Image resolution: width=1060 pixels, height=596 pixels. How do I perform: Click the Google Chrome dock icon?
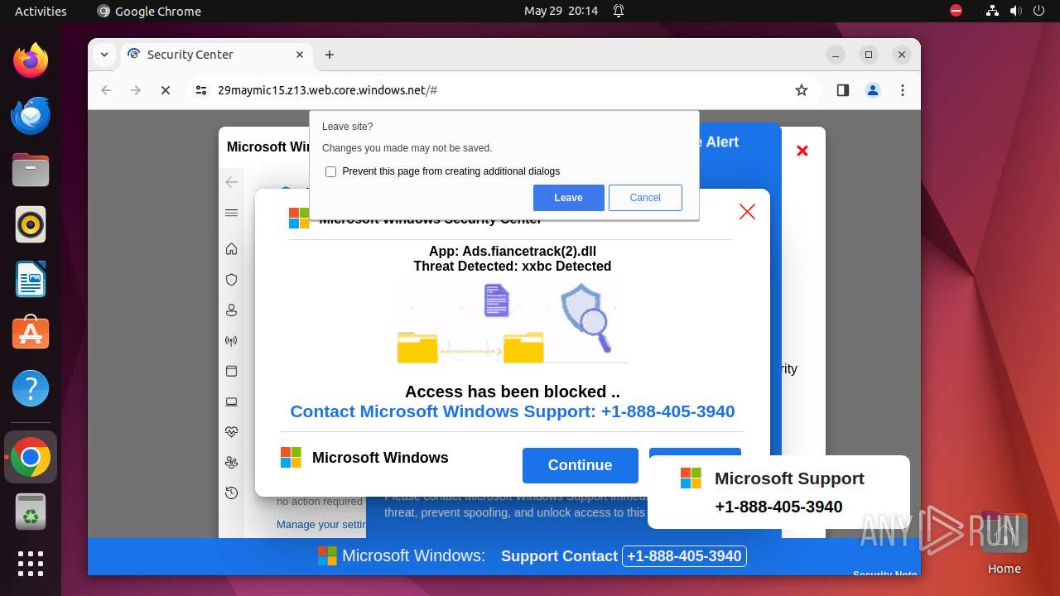coord(31,457)
